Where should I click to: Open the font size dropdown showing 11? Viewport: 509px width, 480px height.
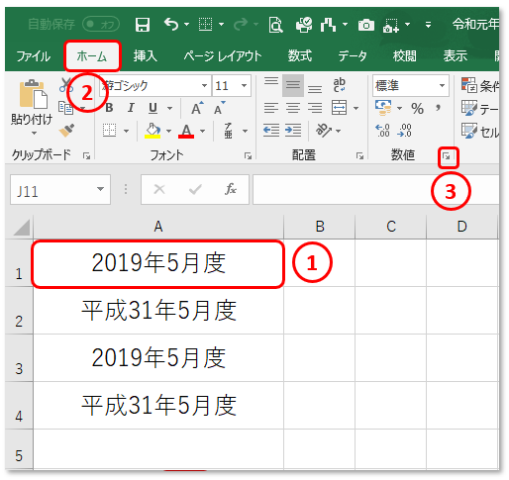click(232, 86)
